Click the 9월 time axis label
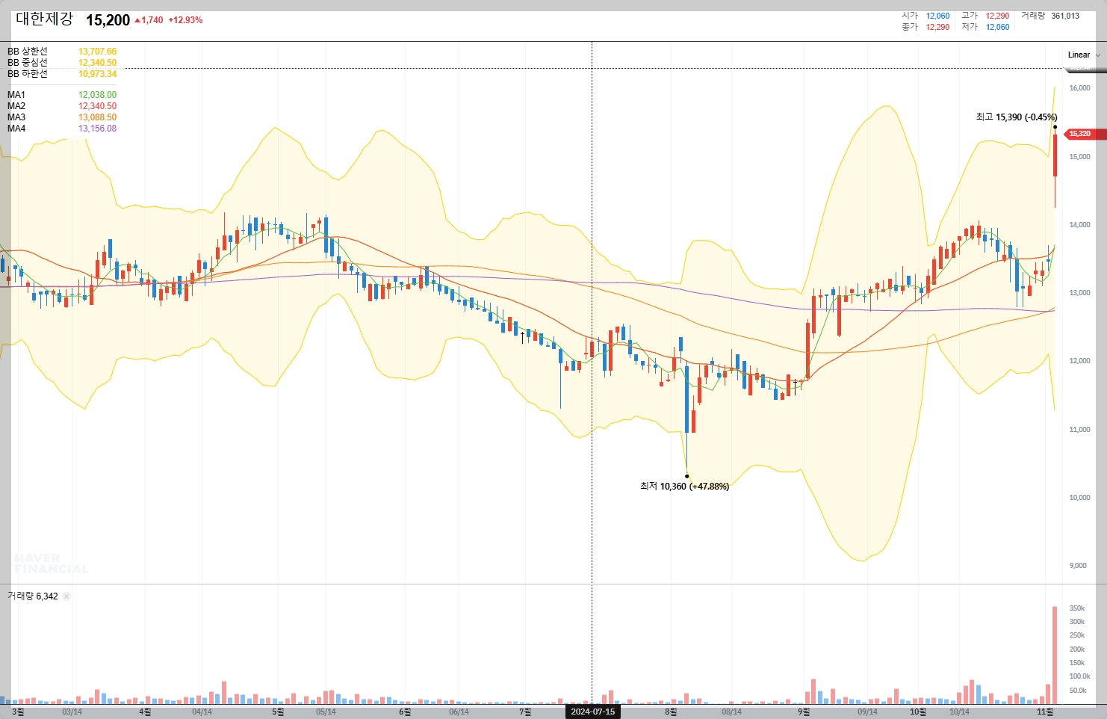1107x719 pixels. point(804,712)
